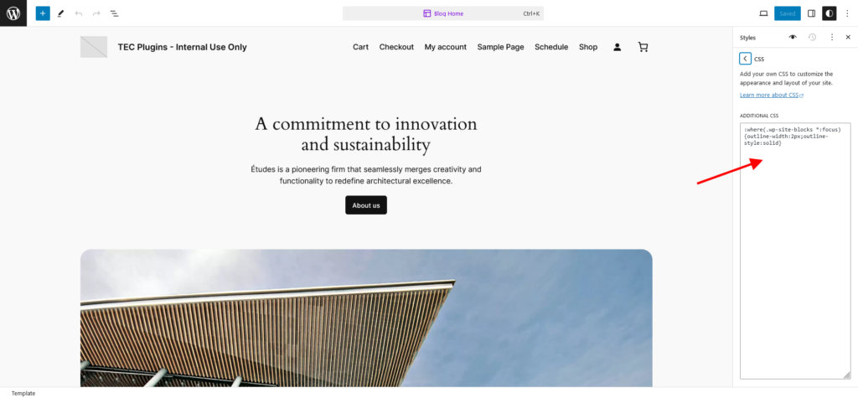Go back using the CSS chevron
The width and height of the screenshot is (858, 398).
coord(745,59)
